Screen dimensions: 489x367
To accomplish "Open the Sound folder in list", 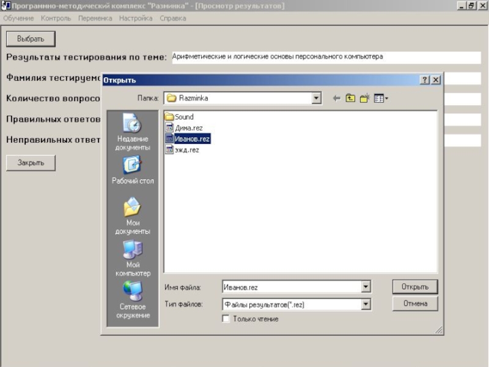I will point(183,117).
